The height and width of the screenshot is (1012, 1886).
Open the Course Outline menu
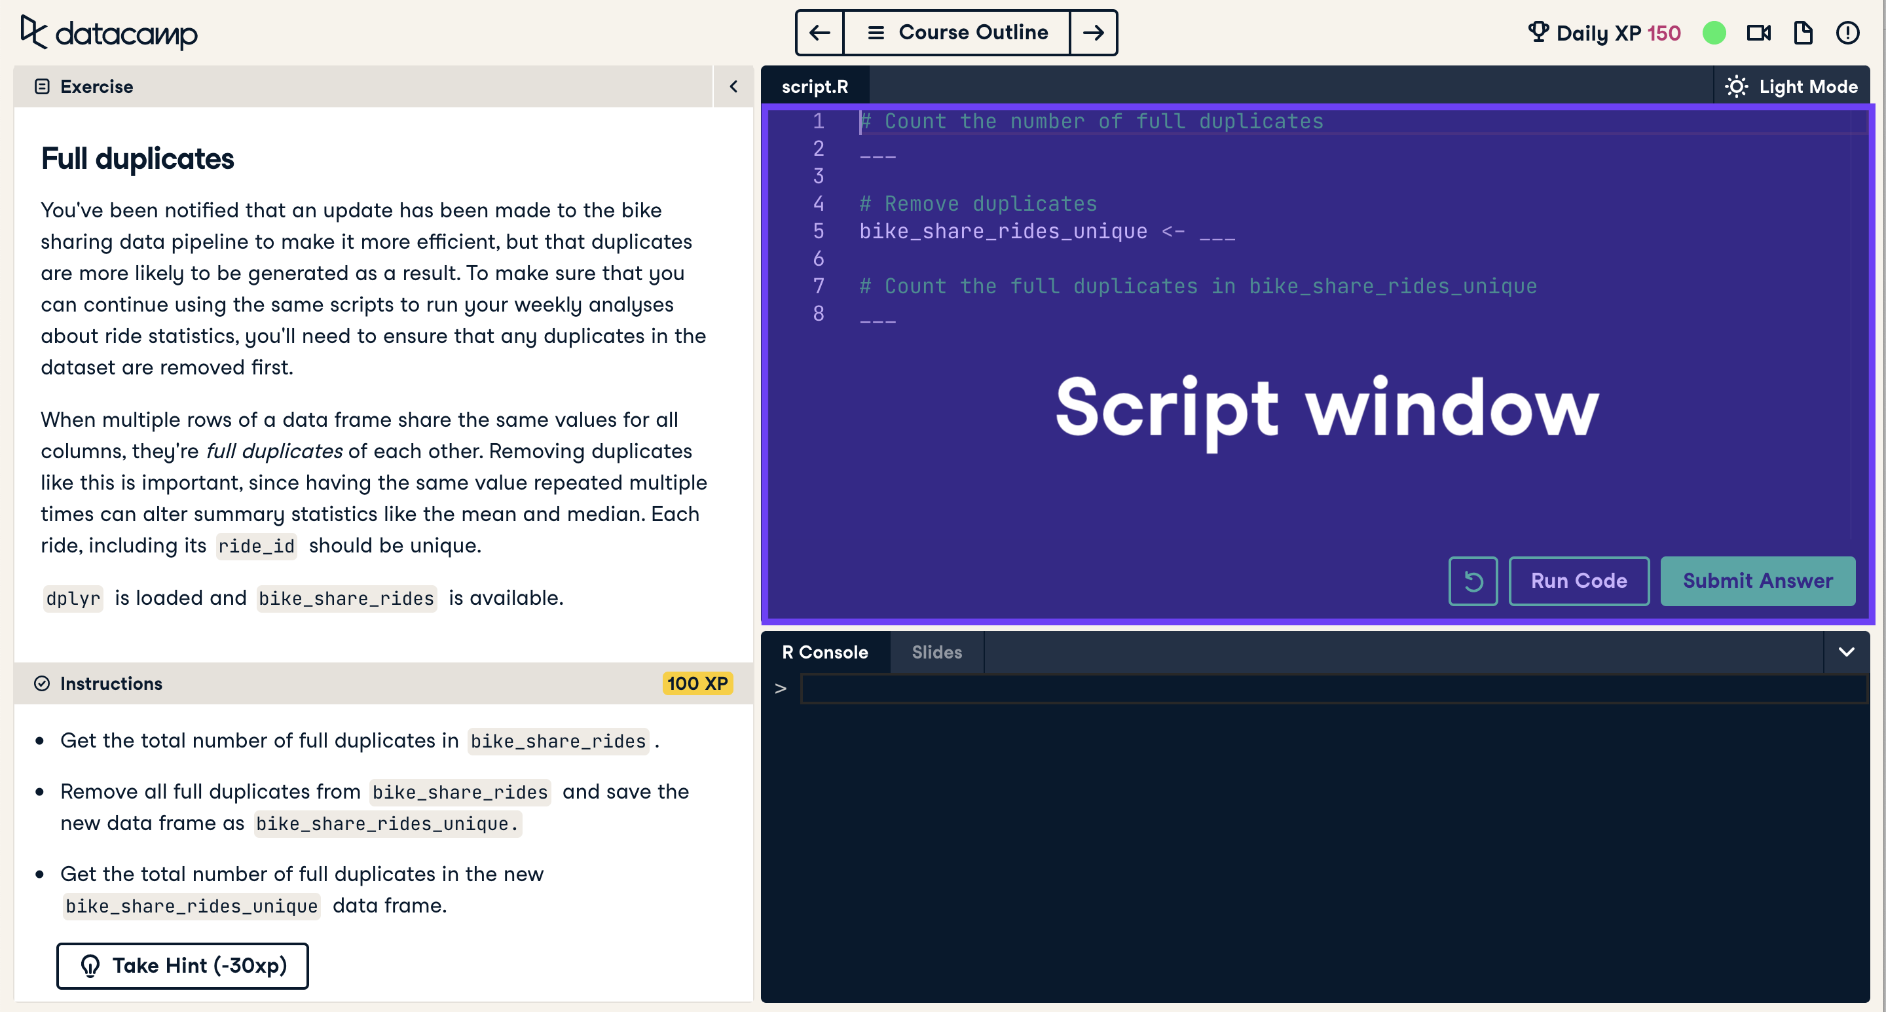coord(957,33)
